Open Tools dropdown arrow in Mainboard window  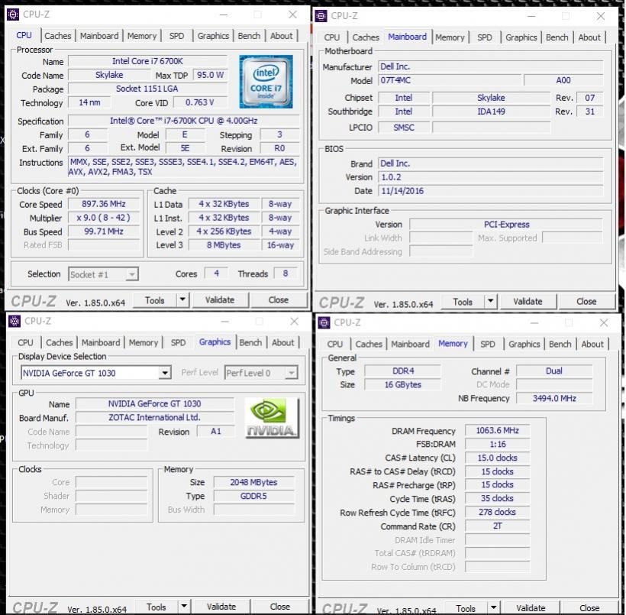pyautogui.click(x=491, y=301)
